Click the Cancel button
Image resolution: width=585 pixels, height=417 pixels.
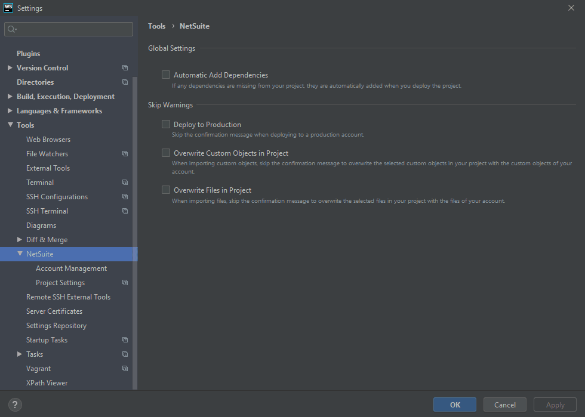coord(505,404)
